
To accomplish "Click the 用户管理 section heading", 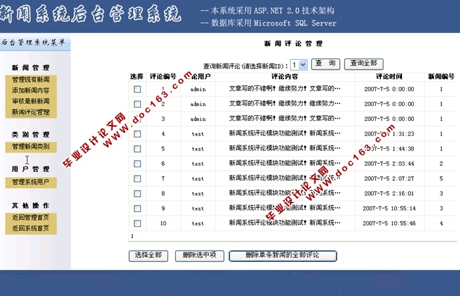I will click(30, 169).
